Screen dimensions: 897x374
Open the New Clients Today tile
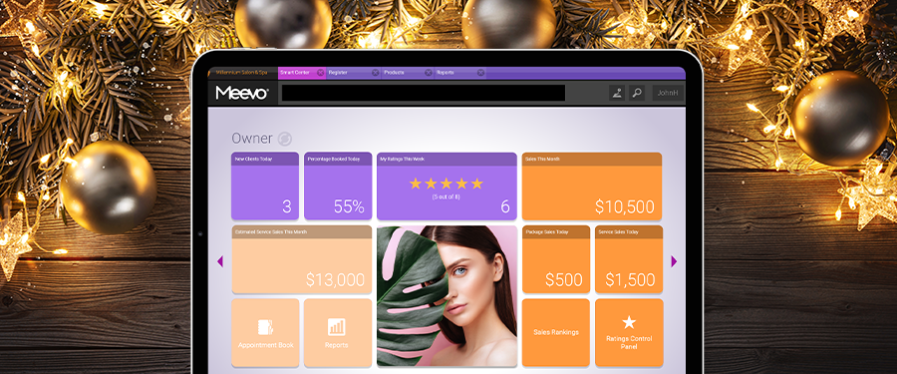point(265,186)
